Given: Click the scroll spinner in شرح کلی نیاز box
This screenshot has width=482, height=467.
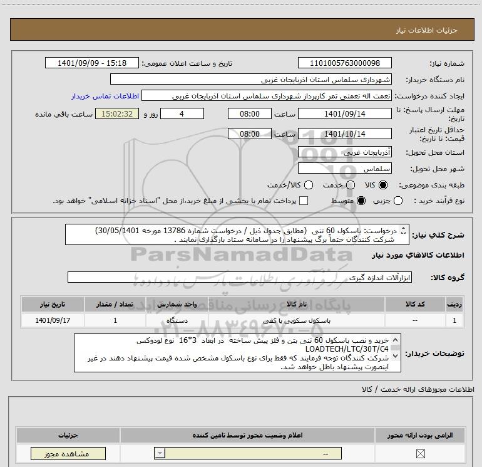Looking at the screenshot, I should (x=403, y=230).
